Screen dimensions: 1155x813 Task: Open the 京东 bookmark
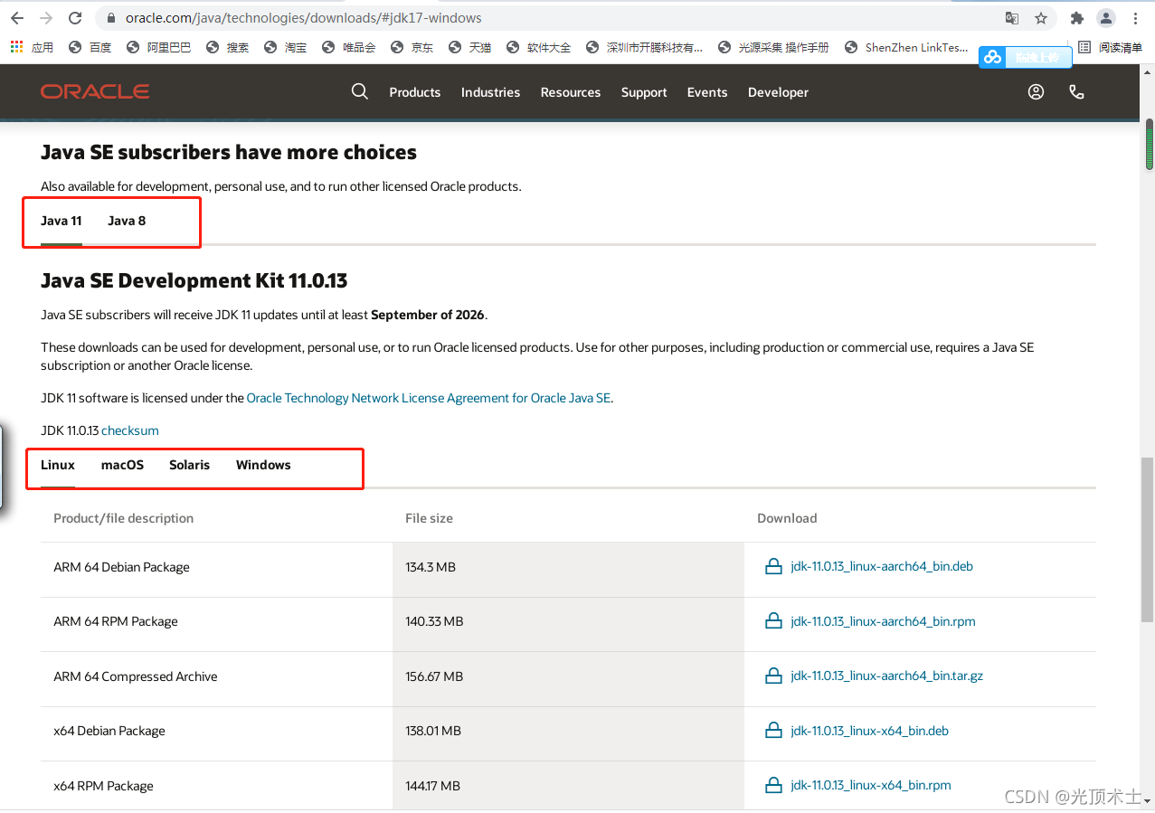pyautogui.click(x=412, y=47)
